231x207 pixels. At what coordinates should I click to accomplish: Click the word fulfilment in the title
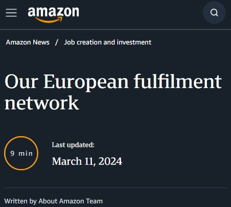point(178,81)
